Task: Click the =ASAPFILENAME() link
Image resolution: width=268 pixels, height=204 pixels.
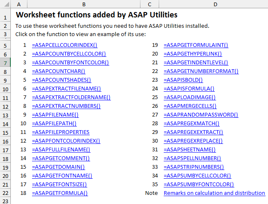Action: pyautogui.click(x=55, y=114)
